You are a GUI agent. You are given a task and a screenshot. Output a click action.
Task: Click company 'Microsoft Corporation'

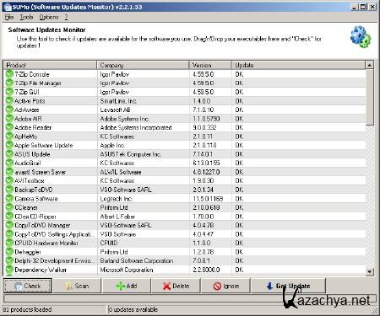coord(127,270)
